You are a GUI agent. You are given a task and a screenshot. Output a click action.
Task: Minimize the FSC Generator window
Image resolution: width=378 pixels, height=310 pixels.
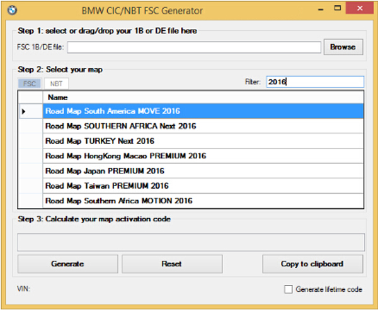pos(321,9)
